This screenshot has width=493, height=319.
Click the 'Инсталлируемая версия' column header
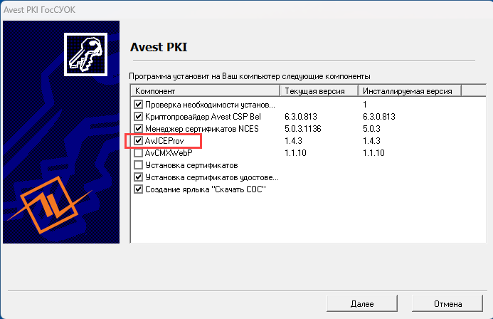click(x=409, y=91)
